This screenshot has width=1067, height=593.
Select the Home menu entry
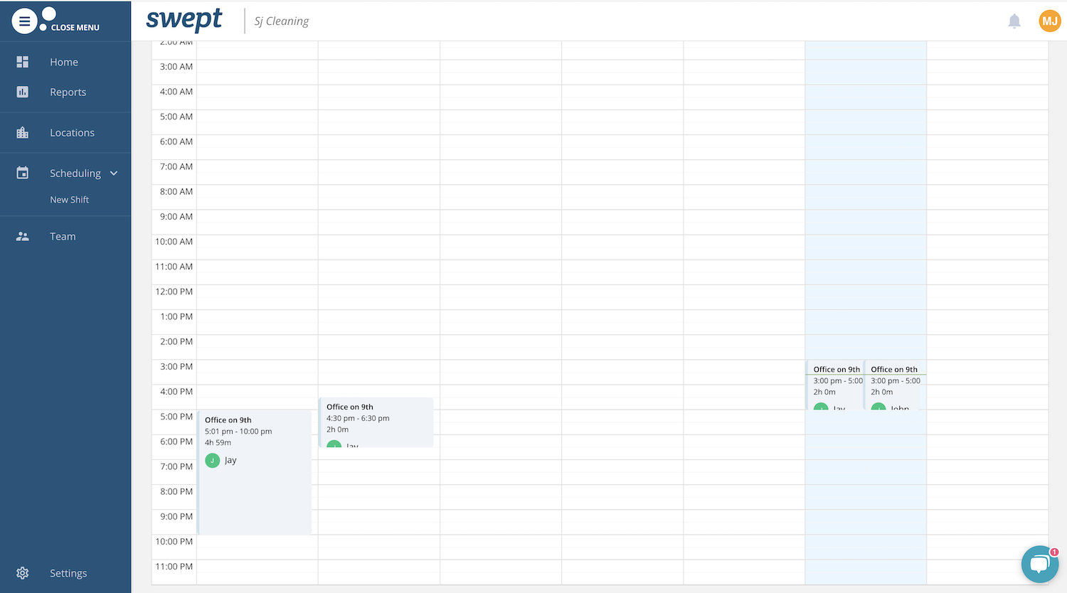coord(64,62)
